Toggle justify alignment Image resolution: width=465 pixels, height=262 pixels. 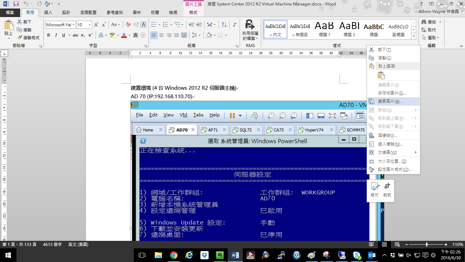[x=177, y=35]
